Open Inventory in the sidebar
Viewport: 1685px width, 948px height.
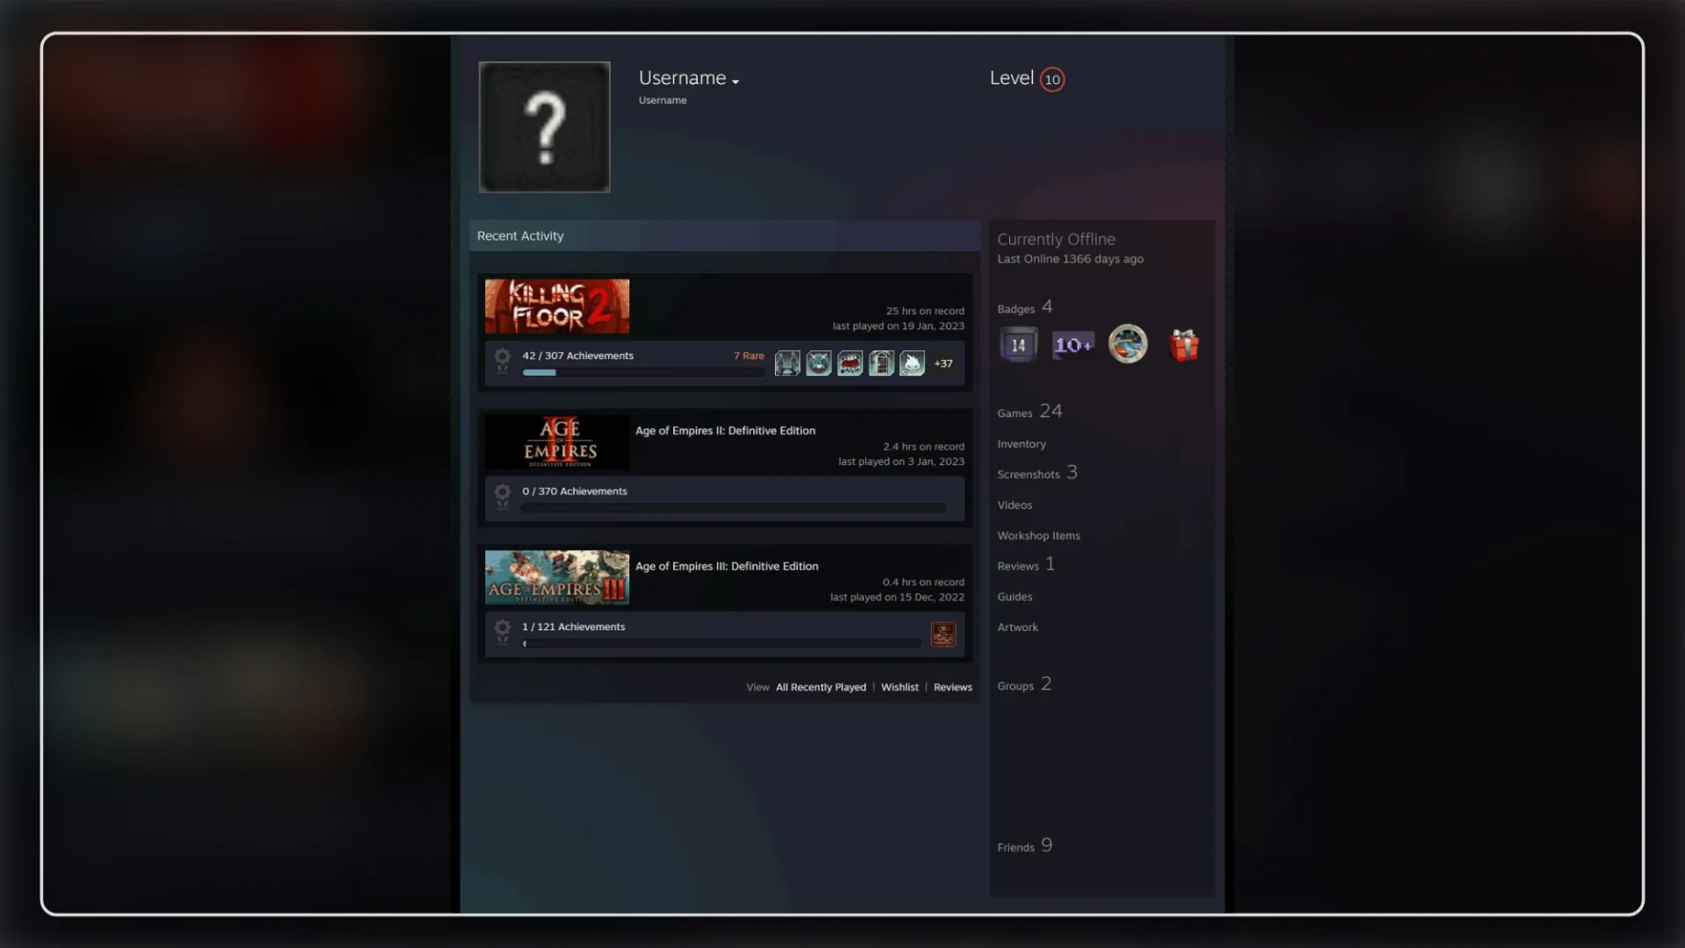coord(1022,444)
